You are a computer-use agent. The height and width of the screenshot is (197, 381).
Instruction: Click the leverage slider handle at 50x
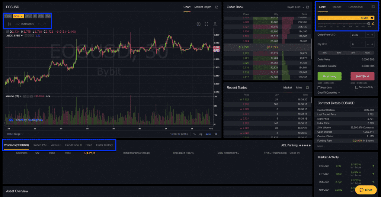(x=369, y=23)
